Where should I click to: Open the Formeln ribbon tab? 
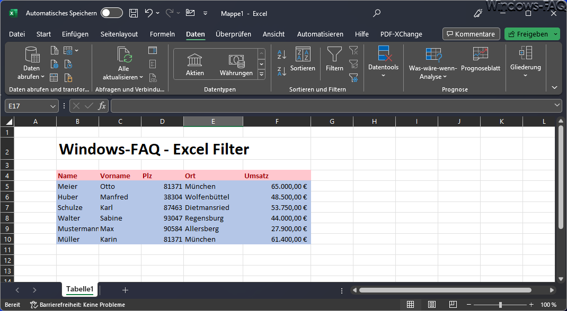coord(162,34)
